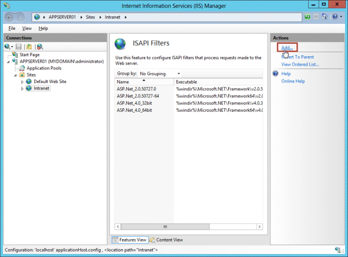
Task: Click the green Refresh page icon
Action: (307, 17)
